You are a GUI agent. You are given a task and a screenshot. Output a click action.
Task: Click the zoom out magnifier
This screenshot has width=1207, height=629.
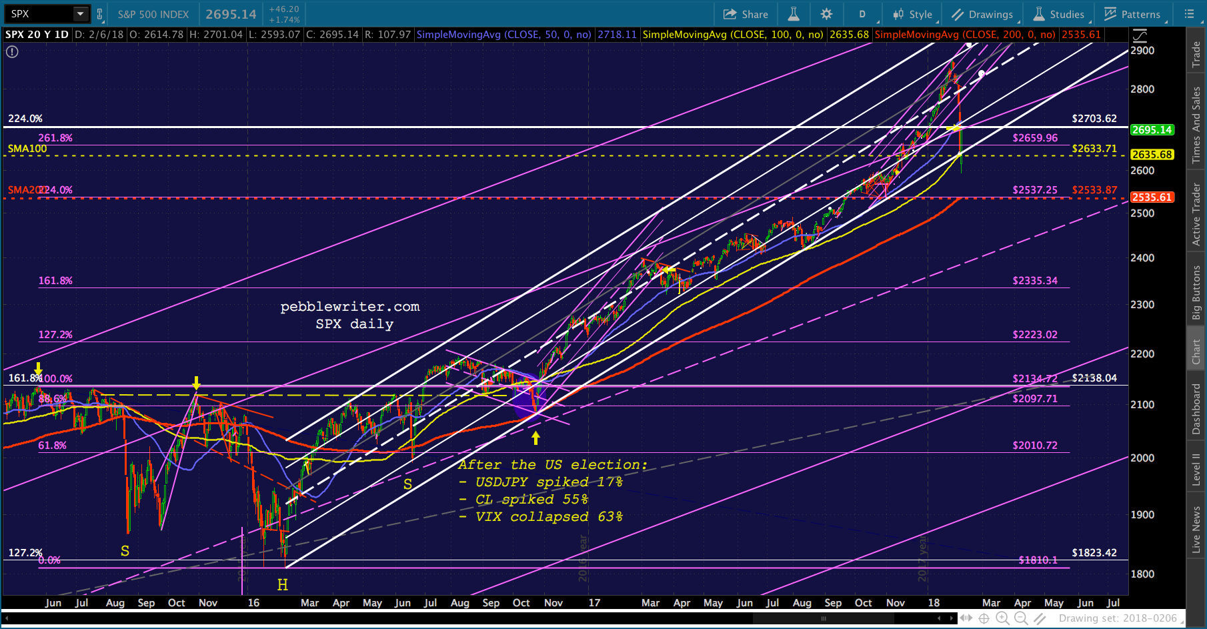click(1021, 618)
